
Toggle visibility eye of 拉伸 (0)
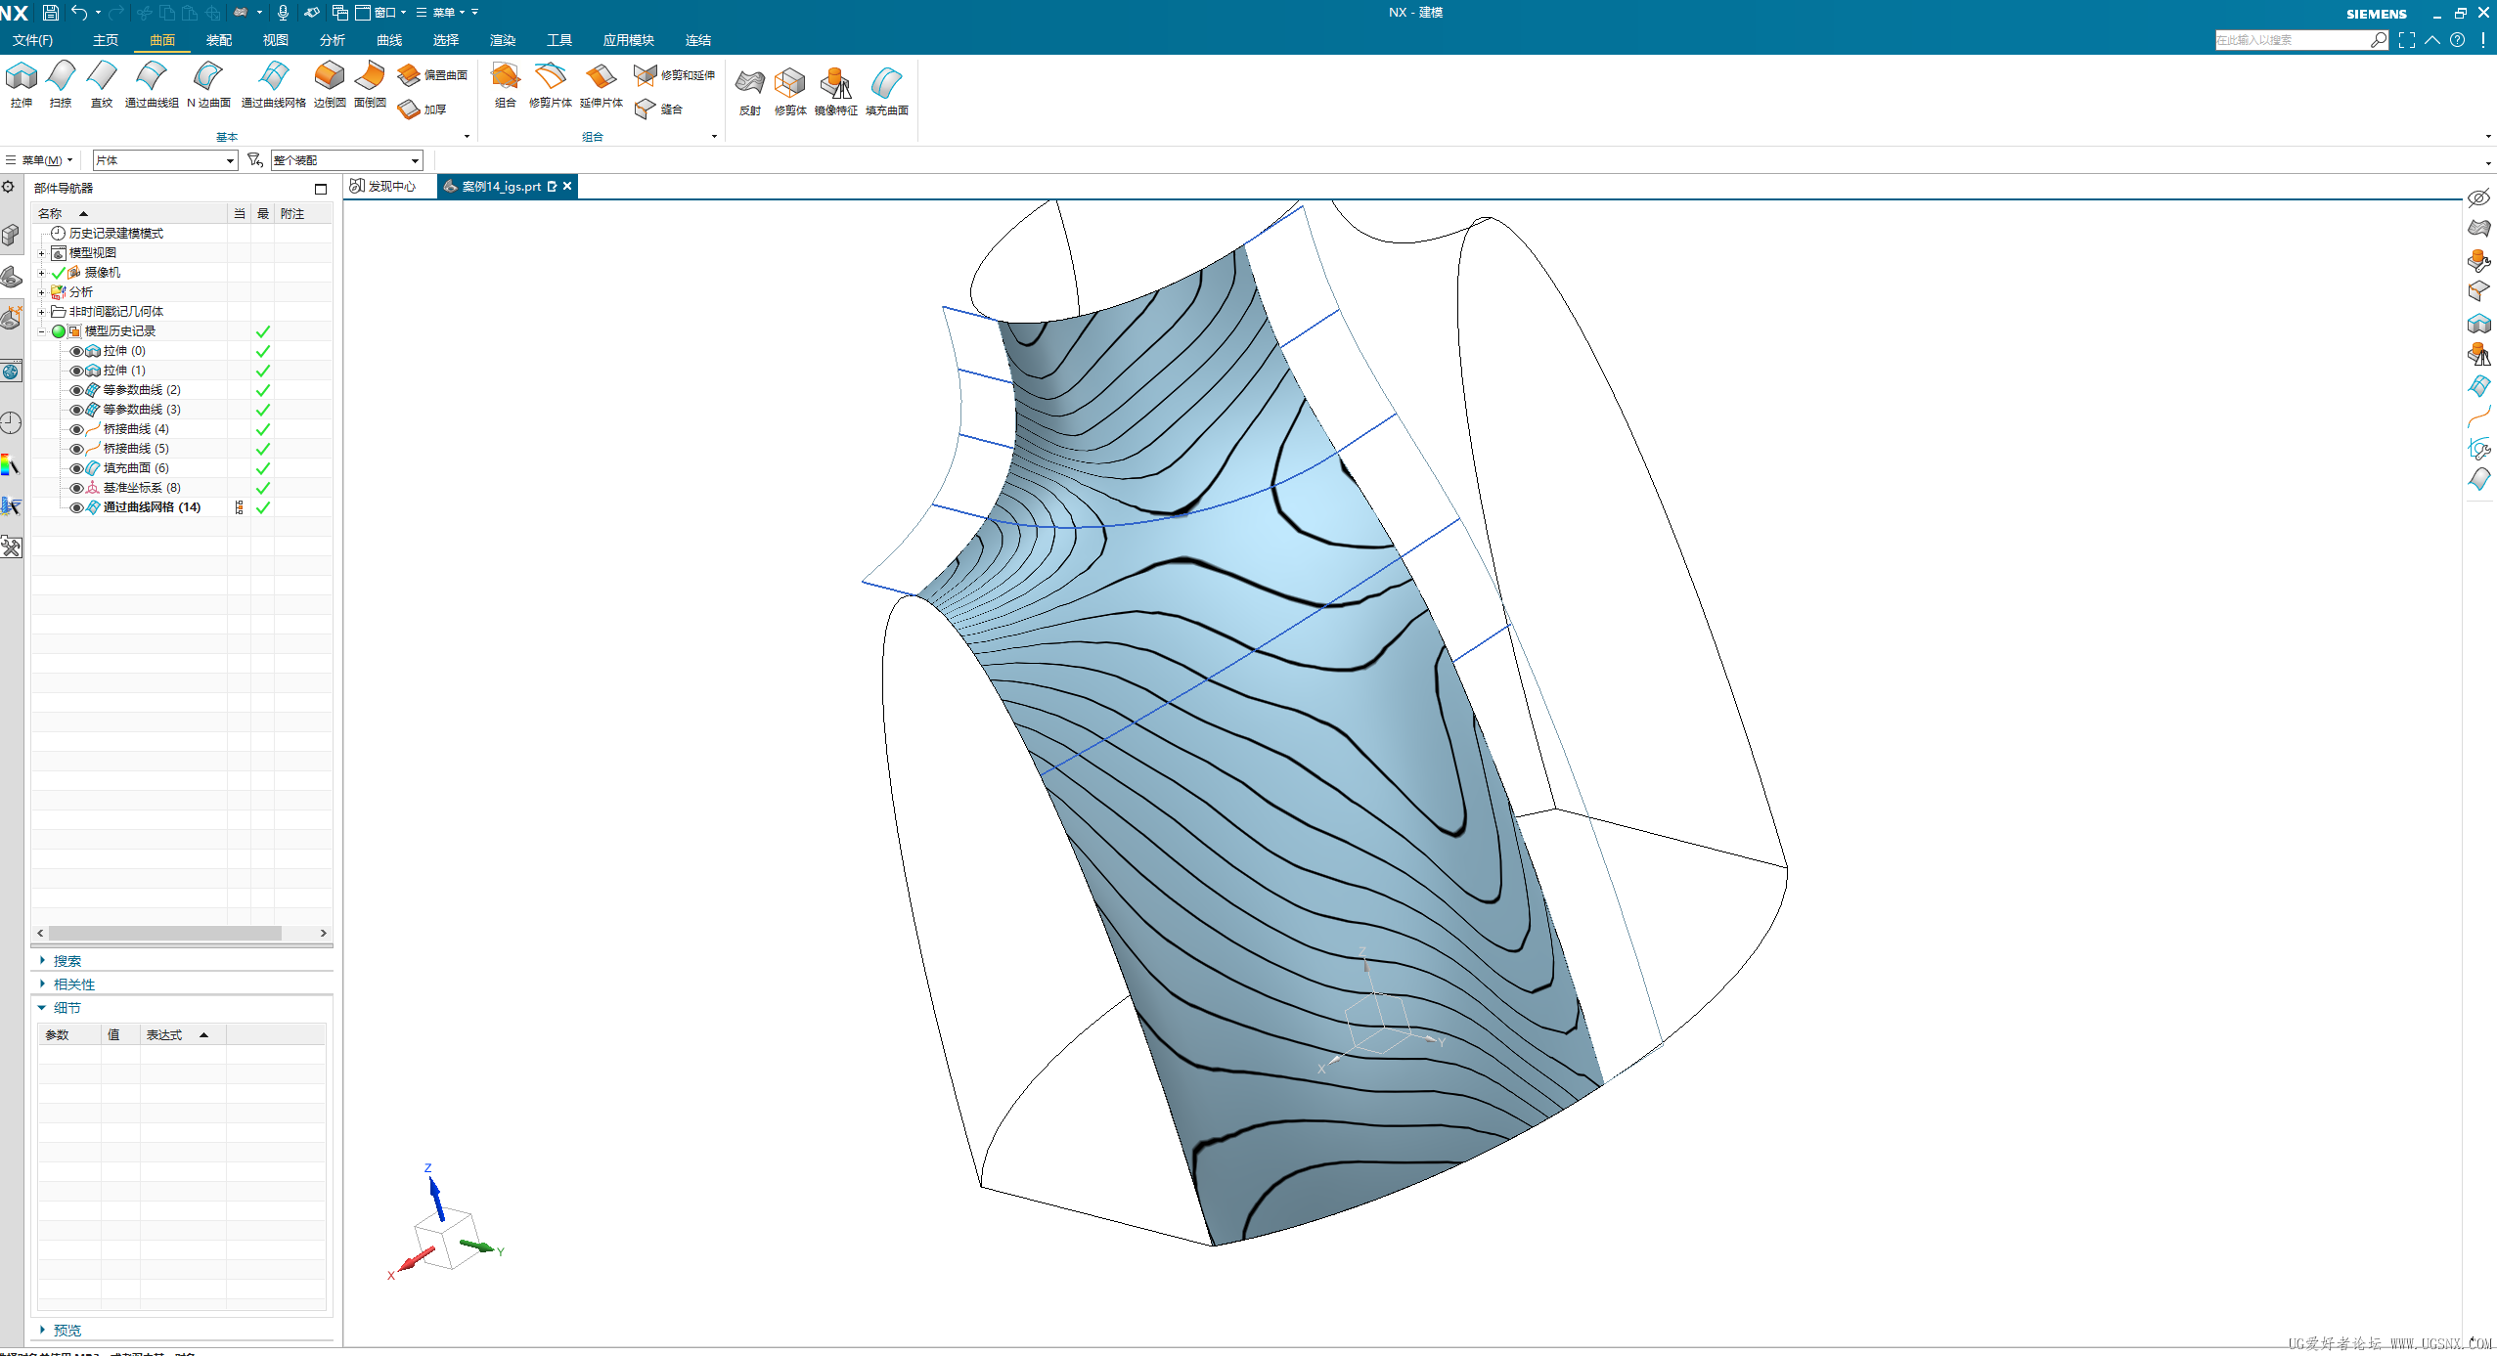coord(76,351)
